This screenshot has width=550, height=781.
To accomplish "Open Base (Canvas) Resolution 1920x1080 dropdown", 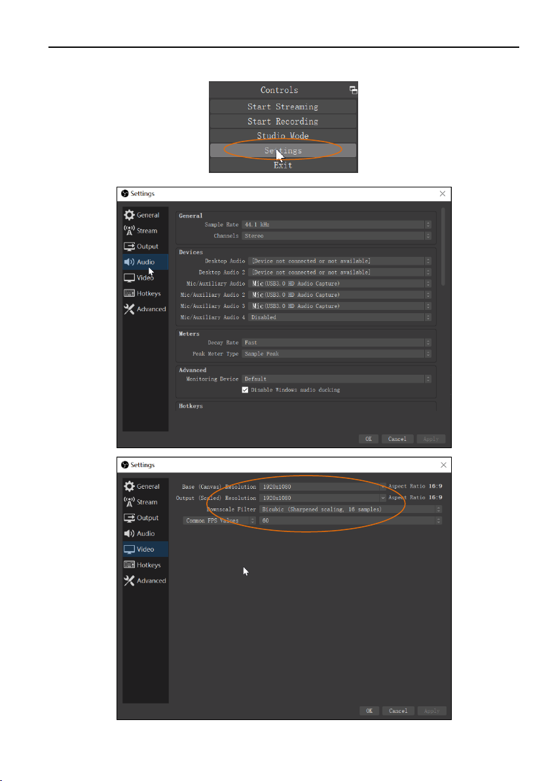I will [x=323, y=487].
